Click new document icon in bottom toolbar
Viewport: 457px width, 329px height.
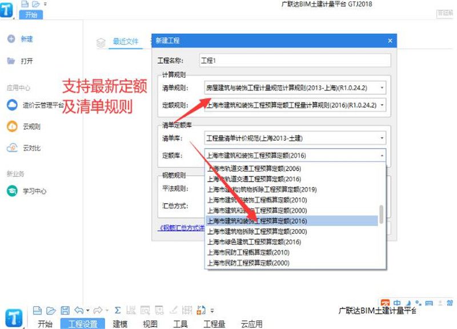click(x=37, y=310)
